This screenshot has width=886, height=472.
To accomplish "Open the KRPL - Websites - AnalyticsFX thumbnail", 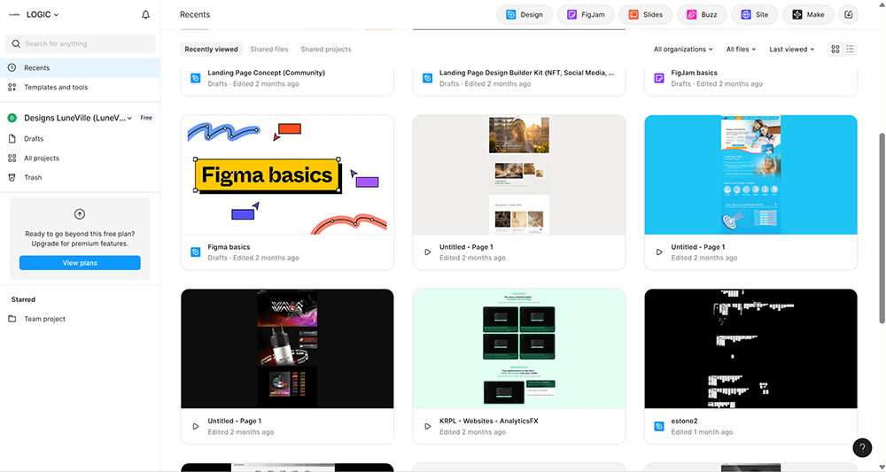I will tap(518, 349).
